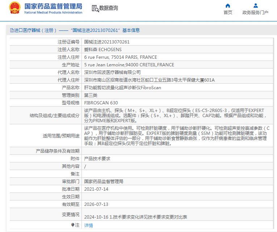Click the 代理人名称 row label
277x232 pixels.
(68, 72)
